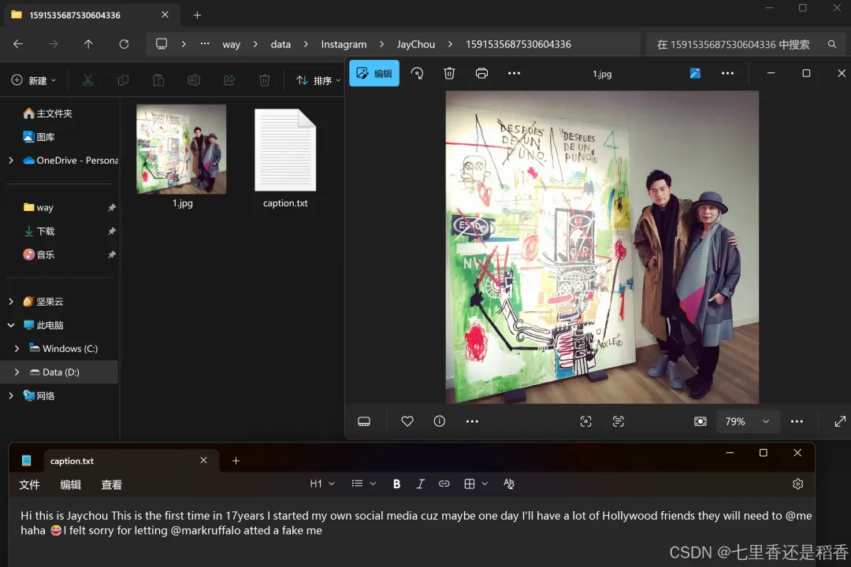This screenshot has width=851, height=567.
Task: Add a new Notepad tab
Action: (236, 461)
